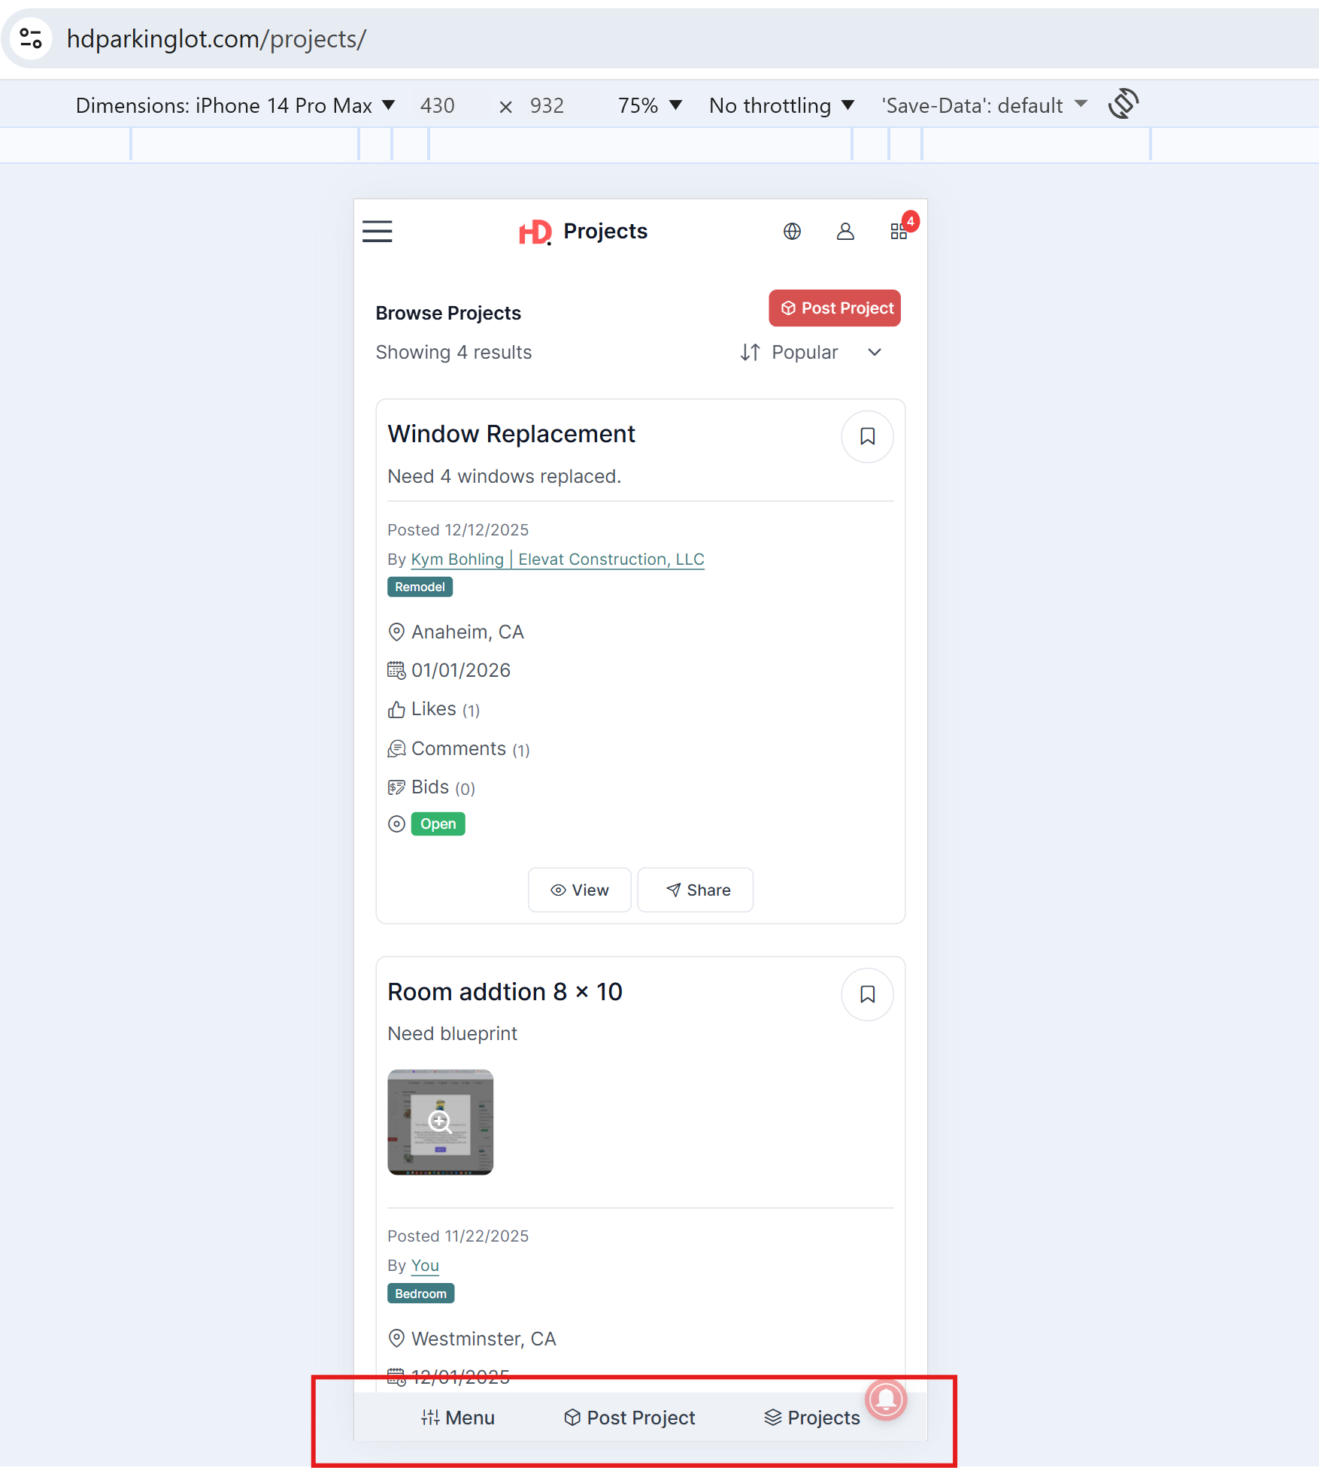Select Projects in the bottom navigation bar
The image size is (1319, 1468).
tap(812, 1418)
